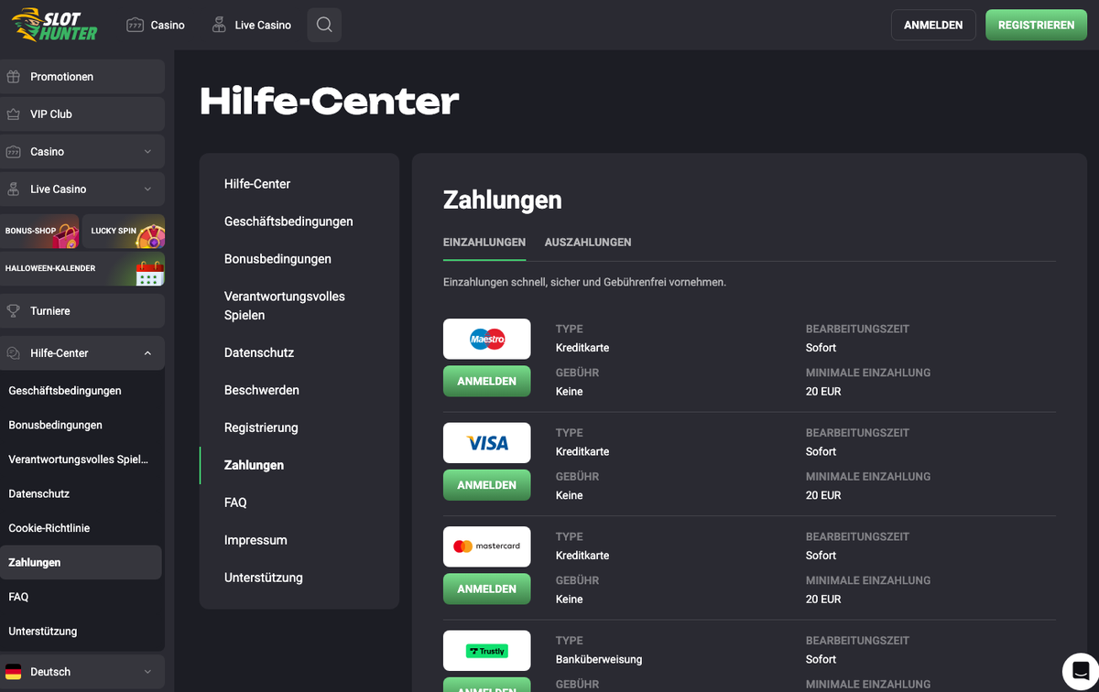Open Geschäftsbedingungen in the help panel menu

pyautogui.click(x=288, y=222)
